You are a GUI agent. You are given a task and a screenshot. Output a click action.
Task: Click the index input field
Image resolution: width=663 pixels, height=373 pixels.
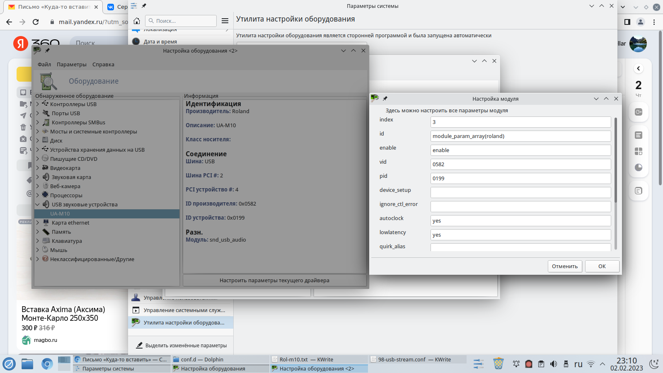click(520, 122)
